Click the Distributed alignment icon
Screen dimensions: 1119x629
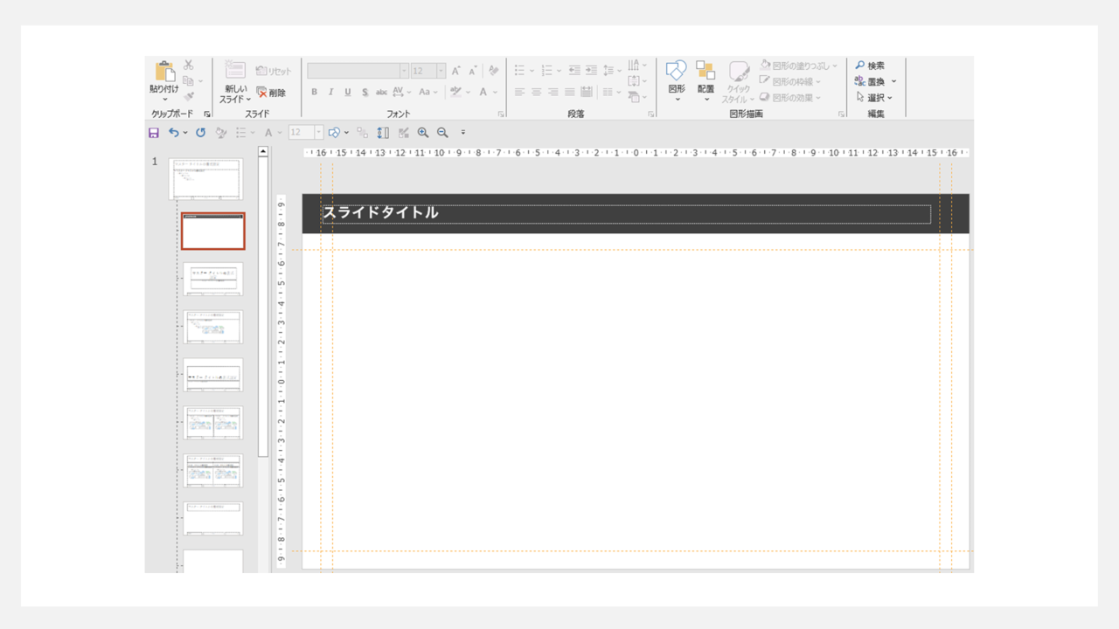pos(586,92)
